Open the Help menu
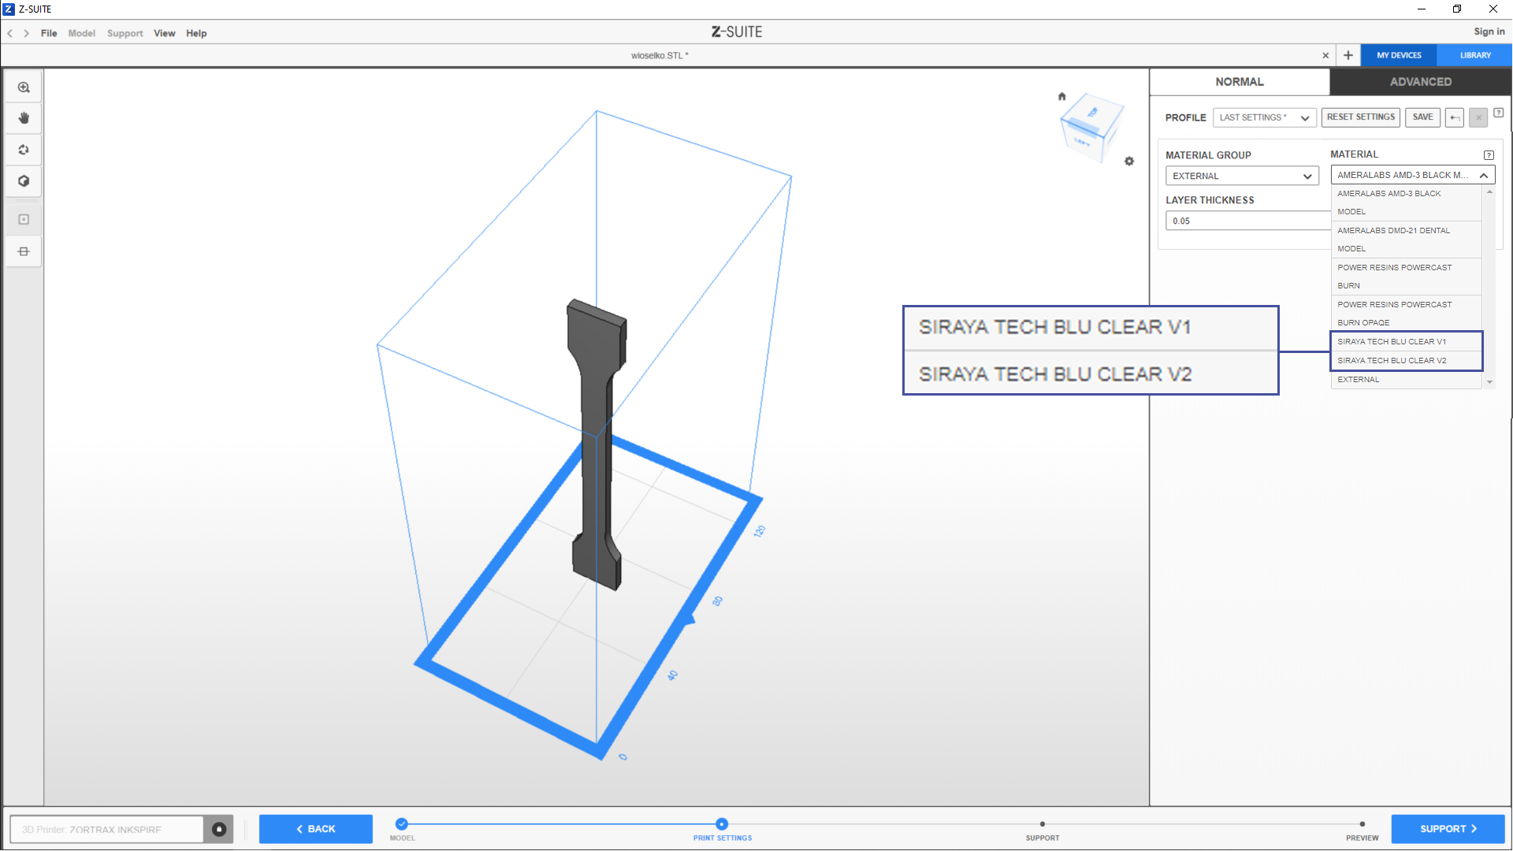This screenshot has height=851, width=1513. pos(196,33)
